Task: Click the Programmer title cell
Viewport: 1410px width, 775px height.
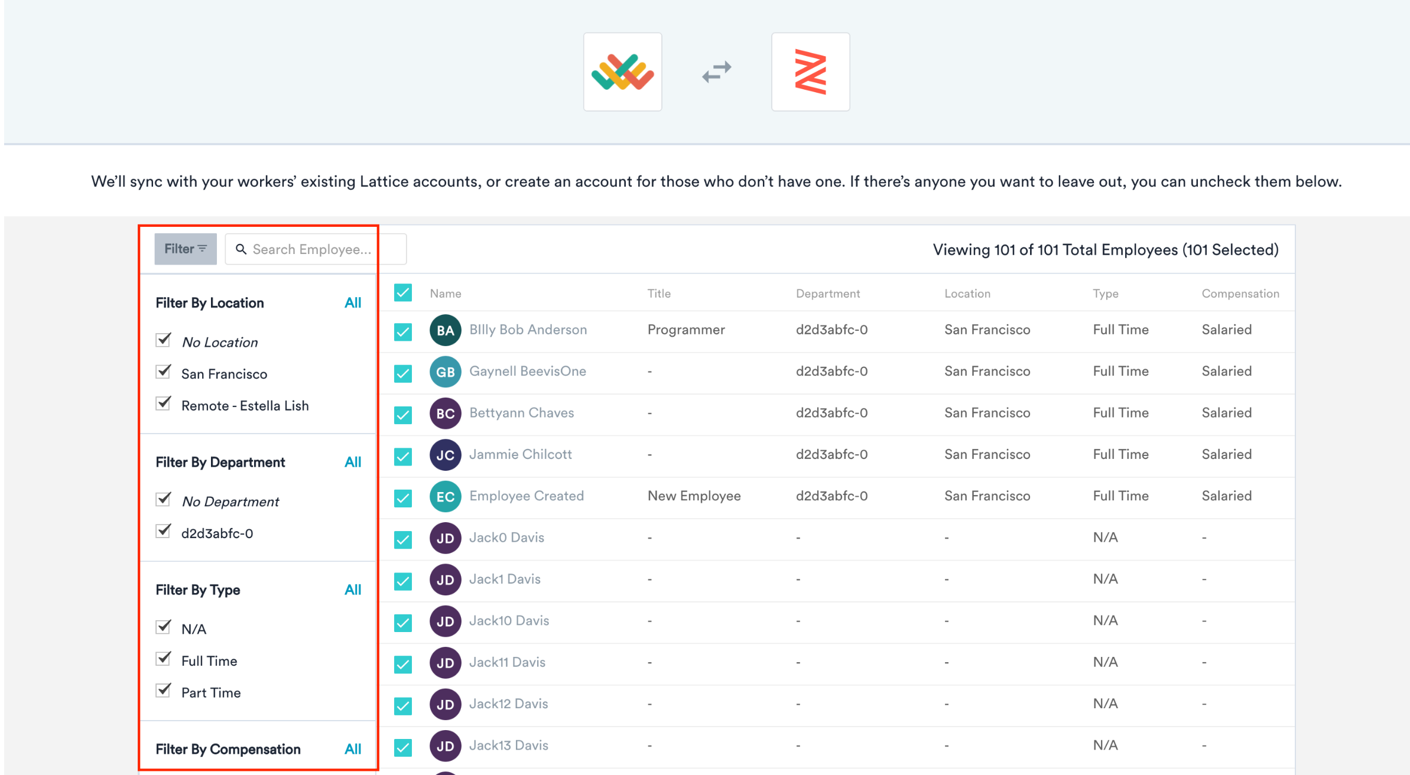Action: click(686, 330)
